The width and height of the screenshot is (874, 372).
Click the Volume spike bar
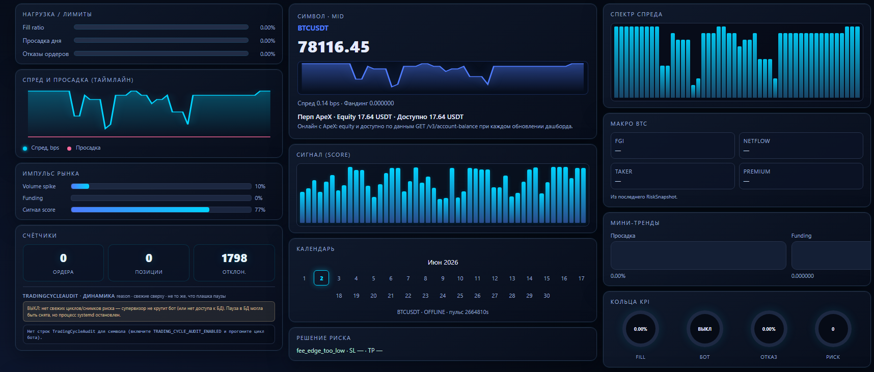point(161,186)
